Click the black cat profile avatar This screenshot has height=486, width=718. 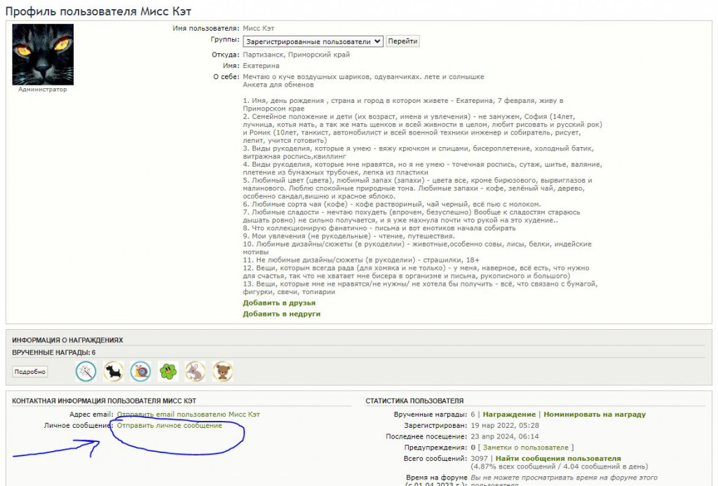point(43,55)
